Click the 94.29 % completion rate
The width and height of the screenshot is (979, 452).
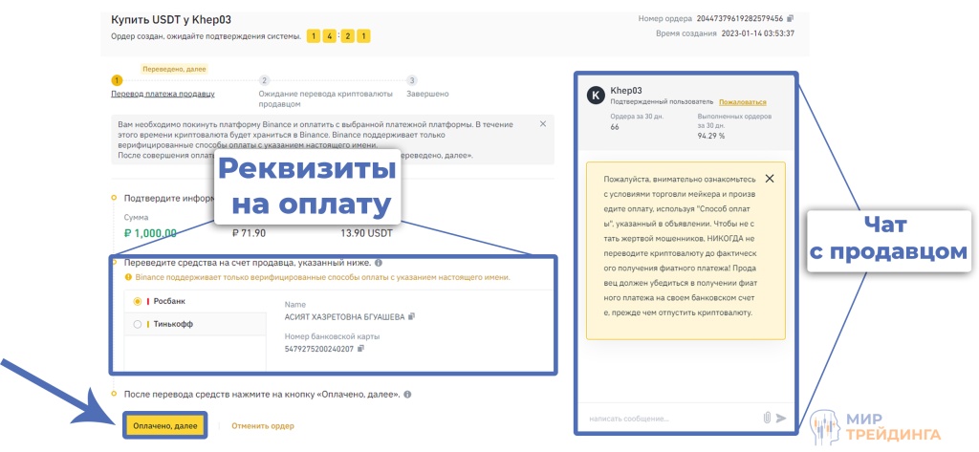tap(711, 136)
